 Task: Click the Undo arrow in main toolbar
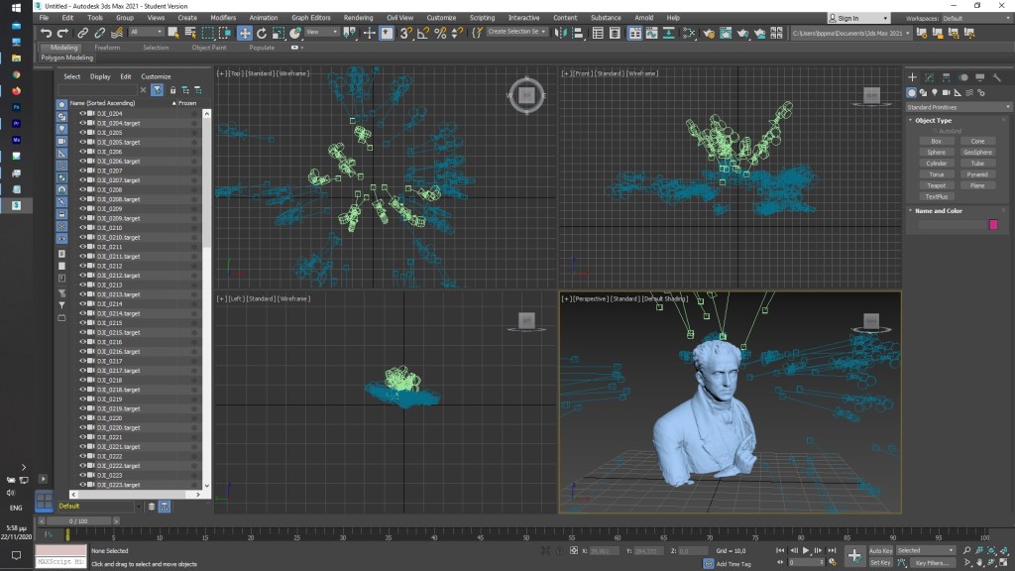click(46, 33)
